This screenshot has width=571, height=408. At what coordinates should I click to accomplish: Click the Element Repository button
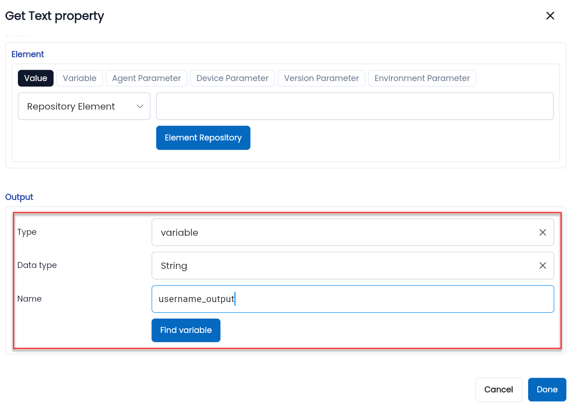pyautogui.click(x=203, y=138)
